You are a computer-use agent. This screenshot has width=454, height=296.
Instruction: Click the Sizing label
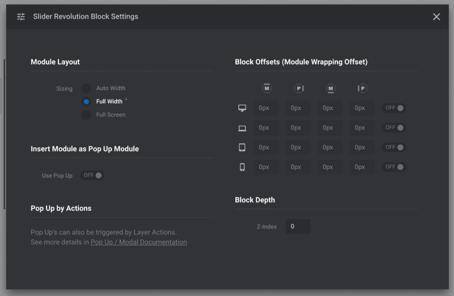tap(64, 89)
